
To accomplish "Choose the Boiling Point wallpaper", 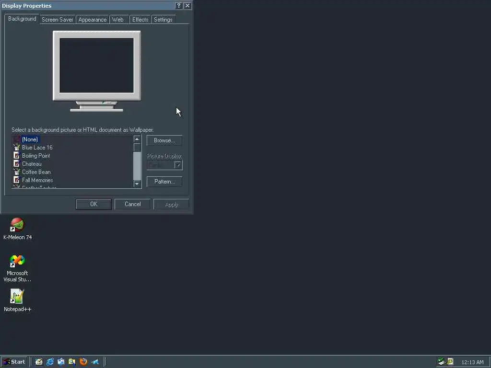I will (x=36, y=156).
